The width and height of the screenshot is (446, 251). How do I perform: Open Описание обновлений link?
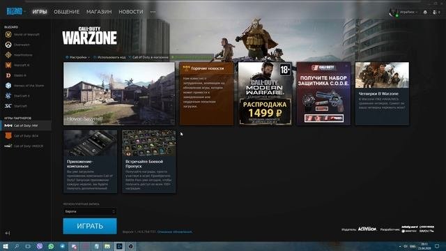click(x=175, y=232)
